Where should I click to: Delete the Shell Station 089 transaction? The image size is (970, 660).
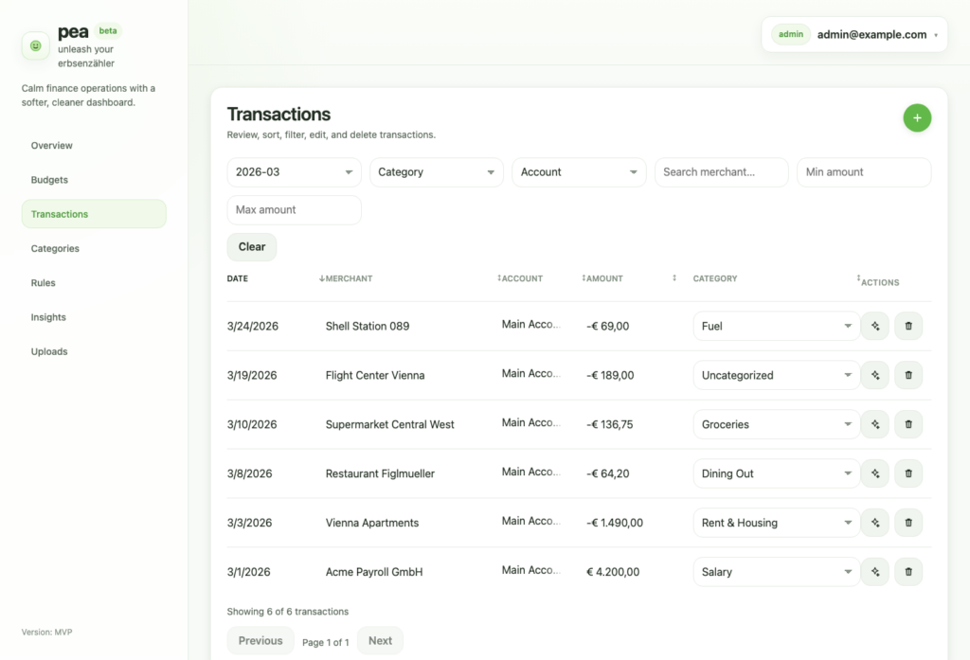[908, 326]
